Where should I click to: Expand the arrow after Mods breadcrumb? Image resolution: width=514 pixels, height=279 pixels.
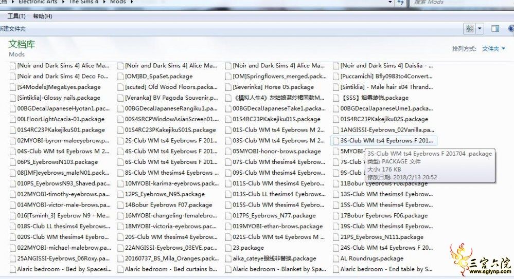pyautogui.click(x=132, y=2)
